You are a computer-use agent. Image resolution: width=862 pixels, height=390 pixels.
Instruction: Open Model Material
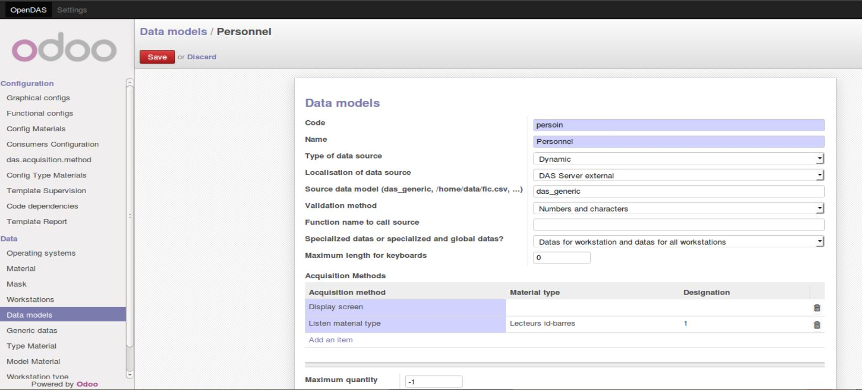pos(33,361)
